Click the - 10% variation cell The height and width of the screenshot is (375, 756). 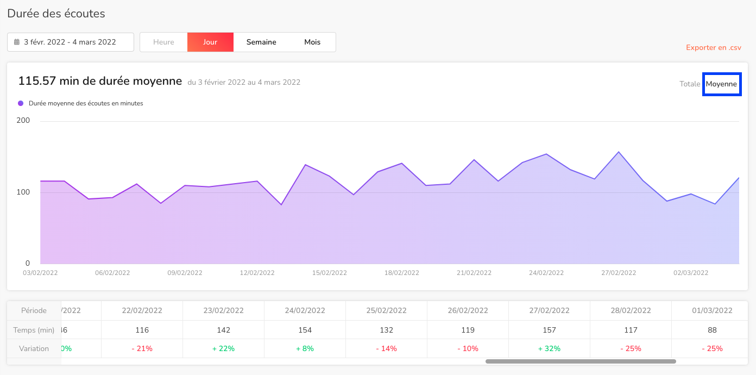[468, 348]
